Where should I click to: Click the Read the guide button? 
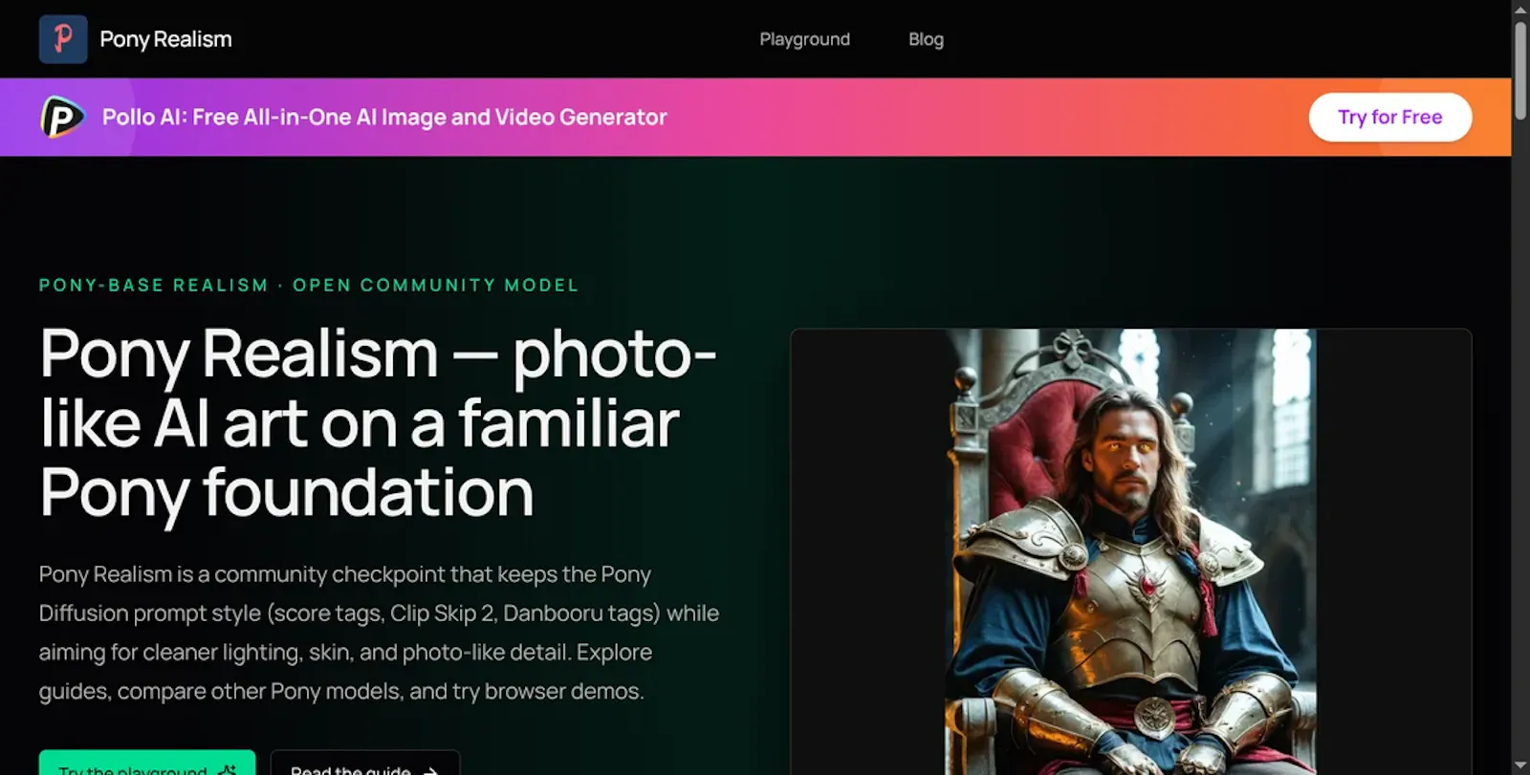365,763
